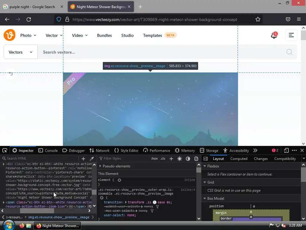Collapse the Box Model section
The image size is (306, 230).
(205, 198)
